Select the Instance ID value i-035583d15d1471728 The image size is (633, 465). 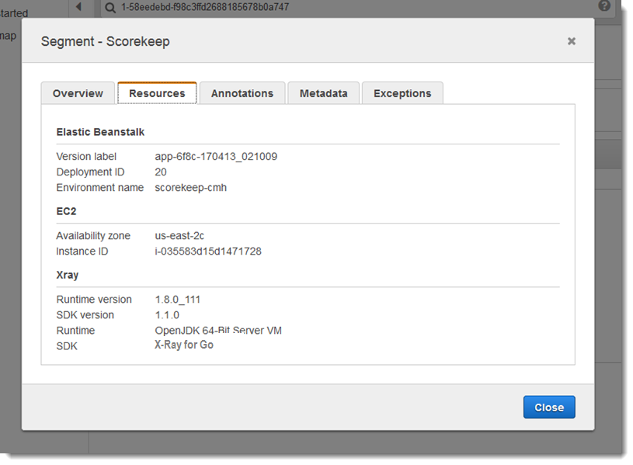(x=206, y=251)
